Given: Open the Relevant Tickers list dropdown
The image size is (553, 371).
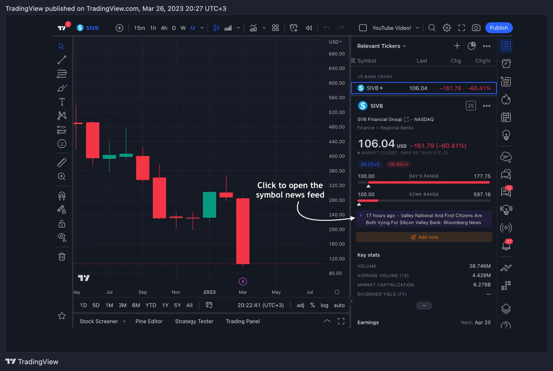Looking at the screenshot, I should 382,46.
